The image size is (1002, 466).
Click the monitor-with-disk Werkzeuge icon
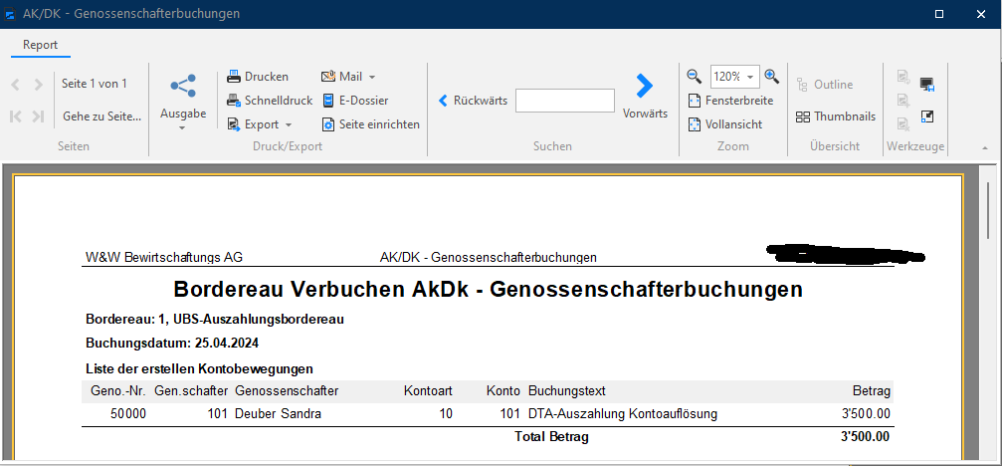(x=927, y=84)
